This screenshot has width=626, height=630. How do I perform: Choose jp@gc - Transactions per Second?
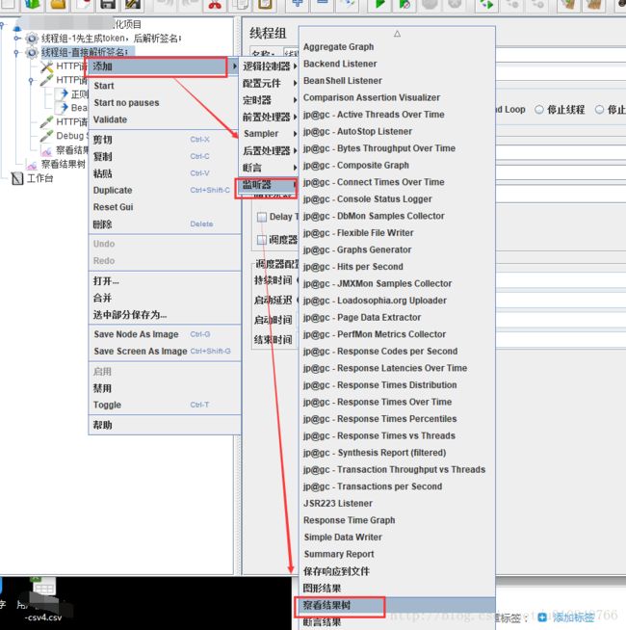[398, 486]
